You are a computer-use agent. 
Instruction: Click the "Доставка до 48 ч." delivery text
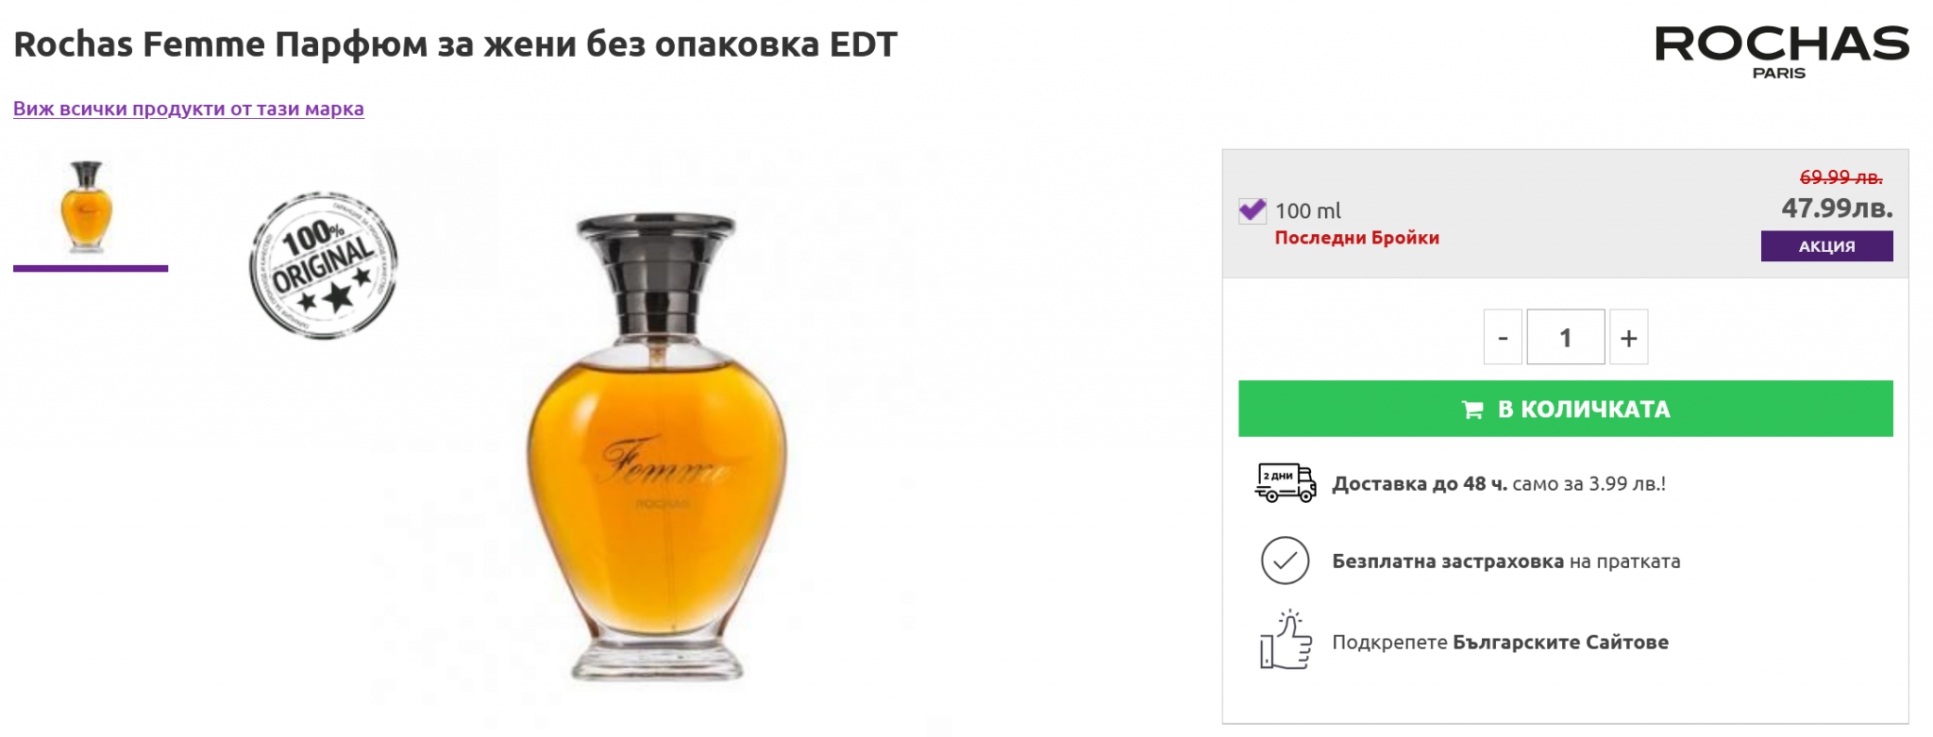coord(1420,484)
